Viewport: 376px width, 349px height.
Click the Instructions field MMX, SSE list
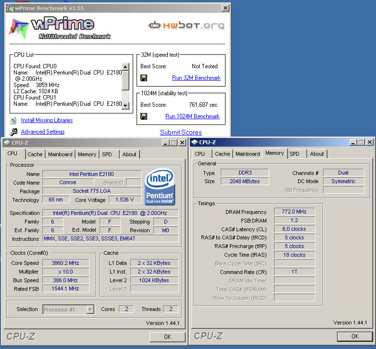click(x=110, y=238)
